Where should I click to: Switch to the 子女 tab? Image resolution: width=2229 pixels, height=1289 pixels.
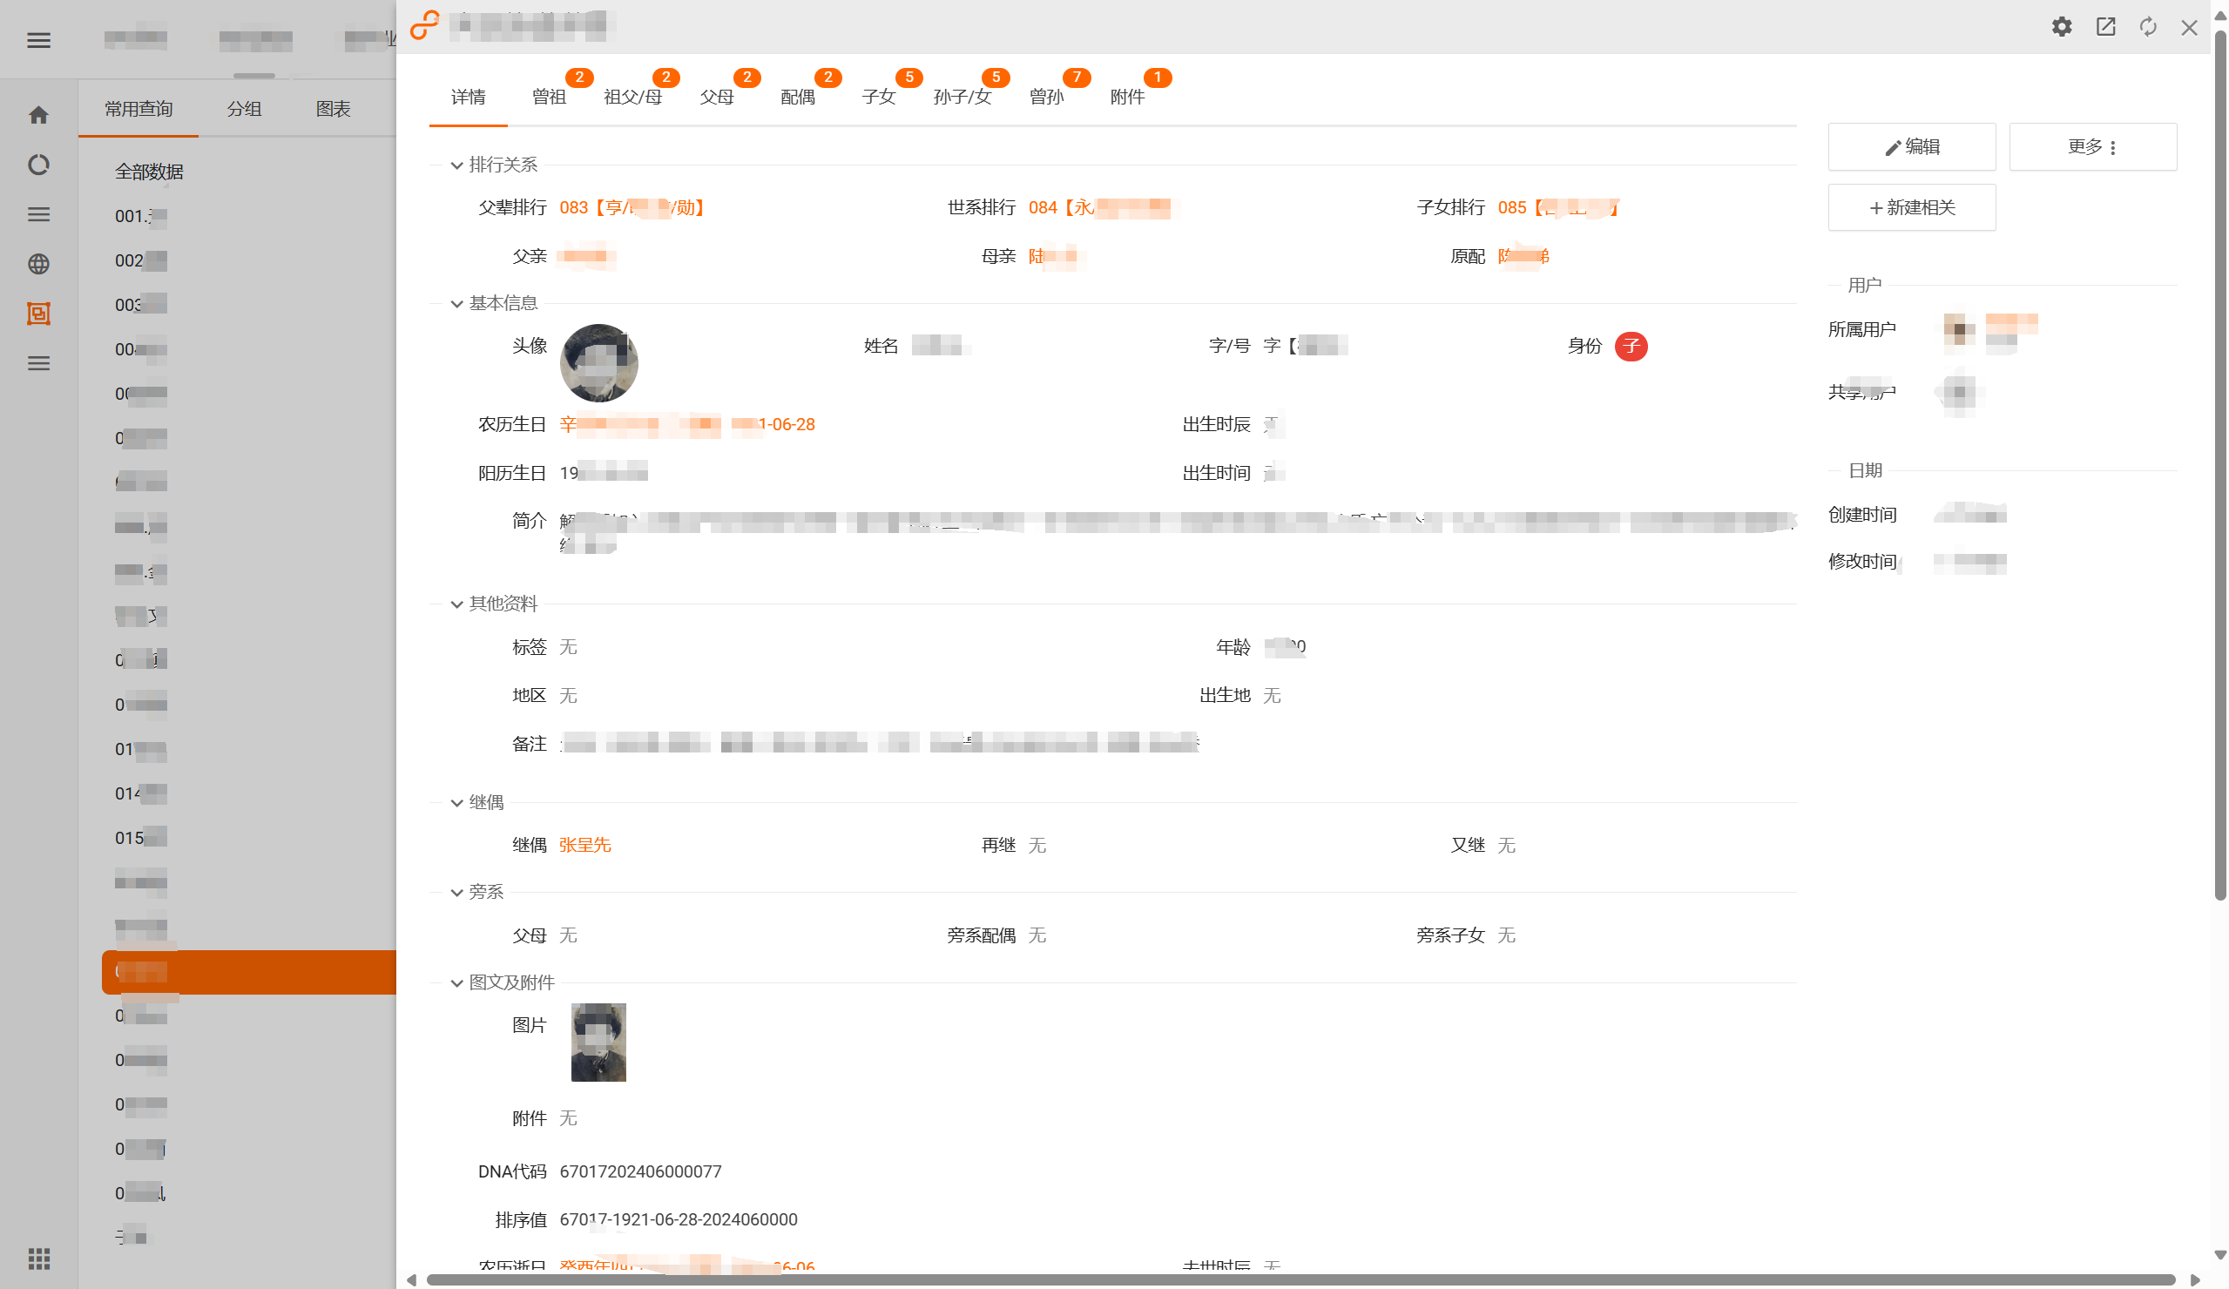pyautogui.click(x=878, y=97)
